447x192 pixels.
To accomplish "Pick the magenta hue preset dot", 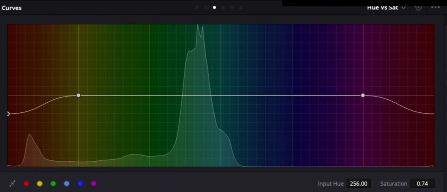I will click(94, 184).
